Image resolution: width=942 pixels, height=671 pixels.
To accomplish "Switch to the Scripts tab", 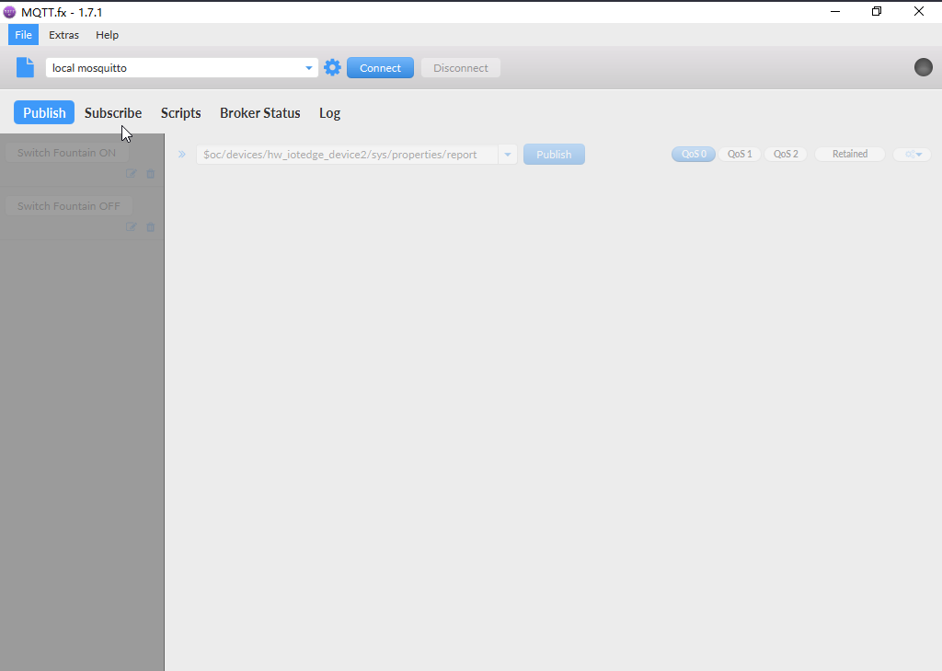I will point(181,112).
